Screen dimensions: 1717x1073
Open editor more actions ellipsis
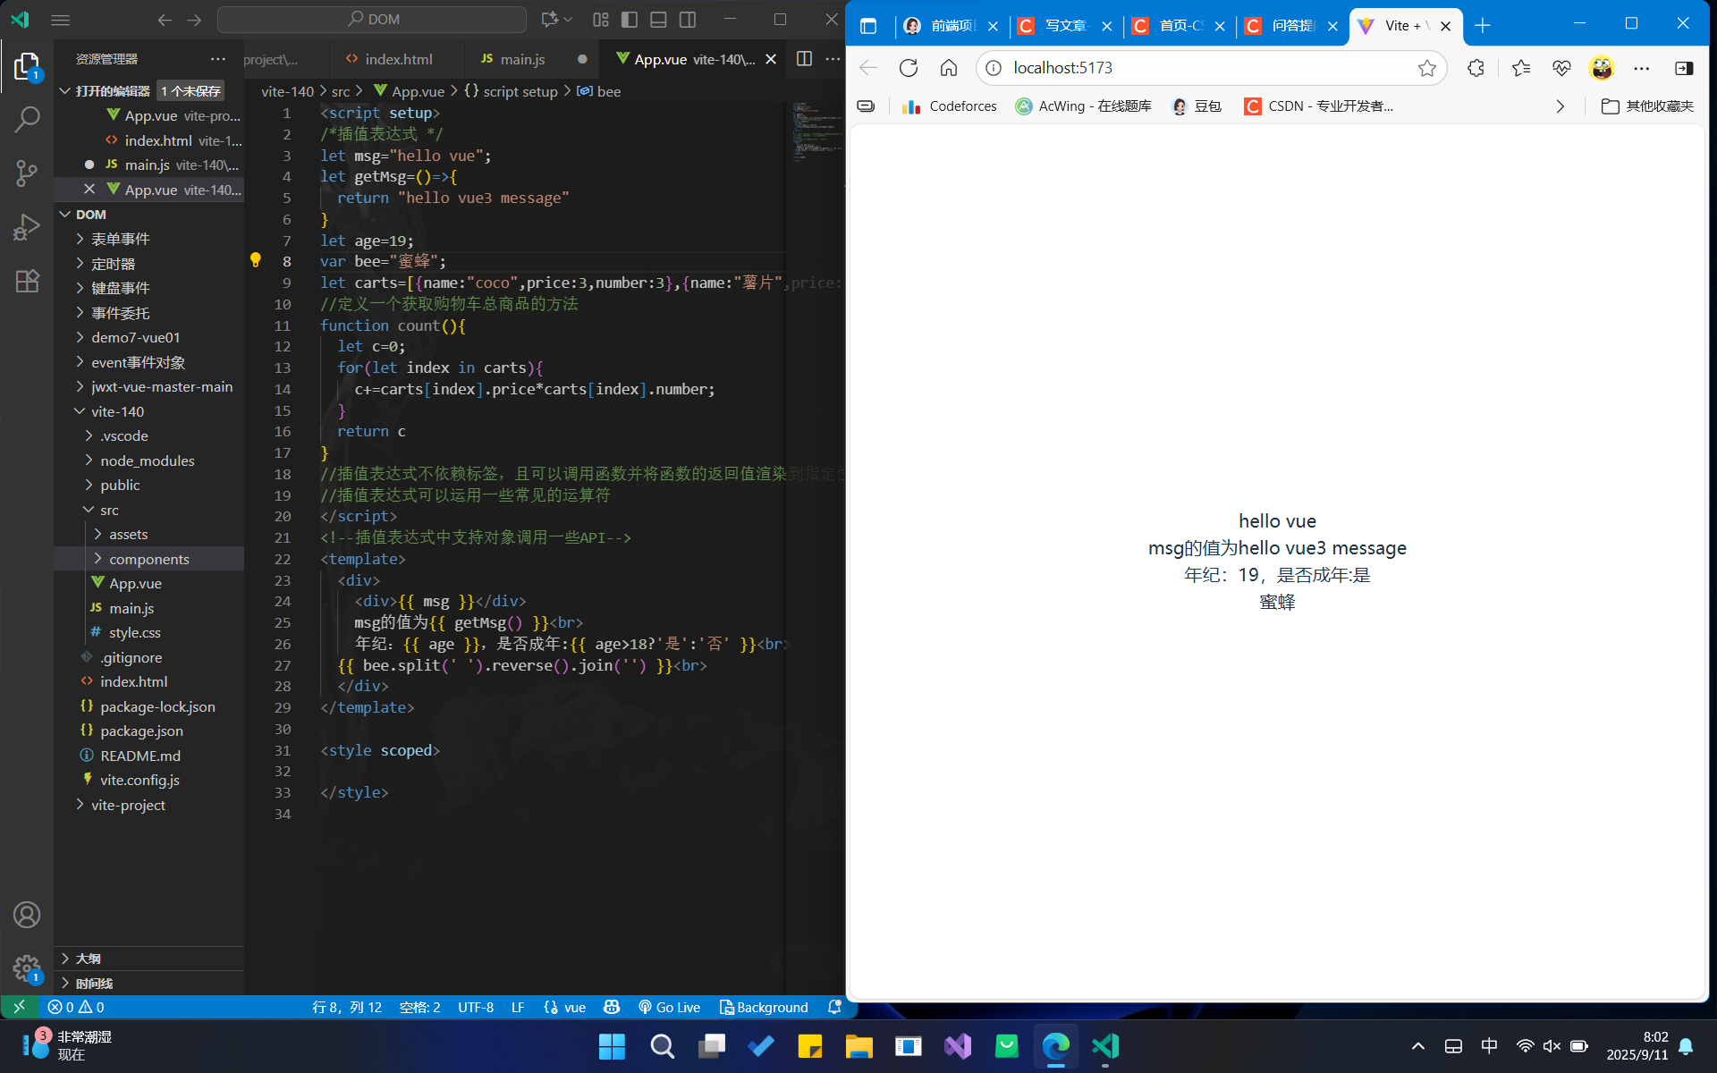(833, 59)
